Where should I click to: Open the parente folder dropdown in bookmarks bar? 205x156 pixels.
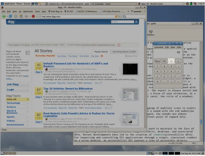point(137,11)
